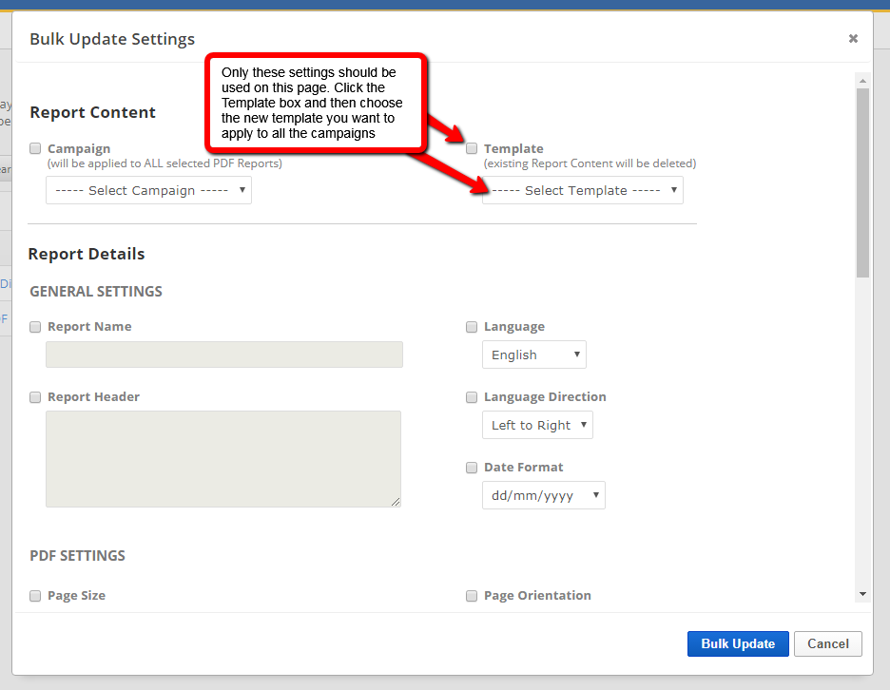Image resolution: width=890 pixels, height=690 pixels.
Task: Tick the Page Size checkbox
Action: coord(35,596)
